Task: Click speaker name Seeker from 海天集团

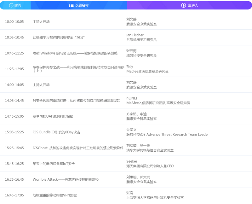Action: (132, 161)
